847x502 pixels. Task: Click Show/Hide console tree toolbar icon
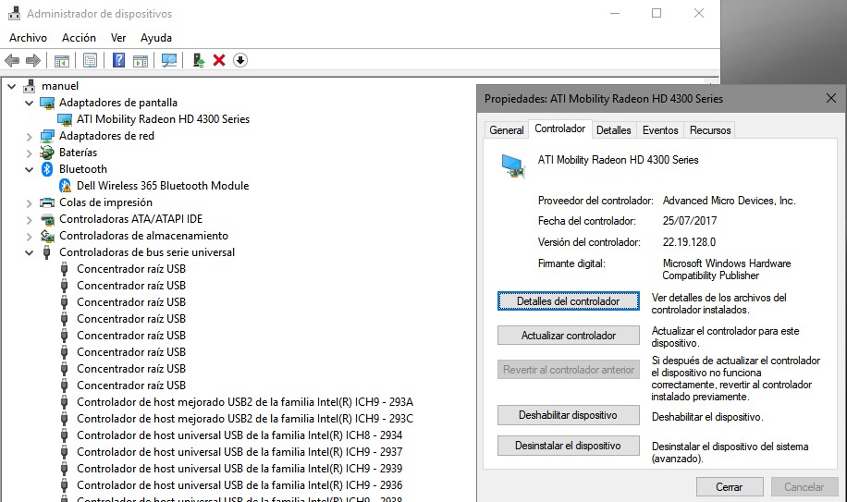pyautogui.click(x=62, y=60)
